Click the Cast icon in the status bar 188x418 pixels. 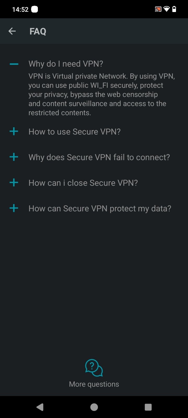point(158,9)
